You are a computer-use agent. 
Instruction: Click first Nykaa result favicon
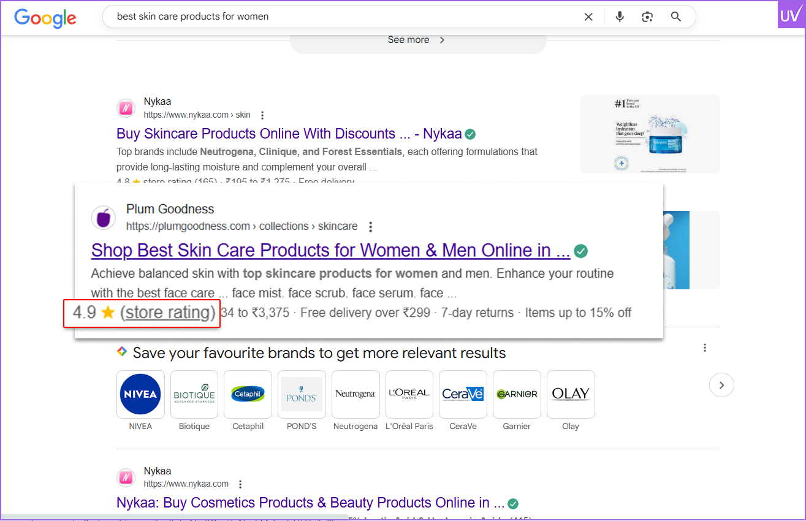pos(126,108)
